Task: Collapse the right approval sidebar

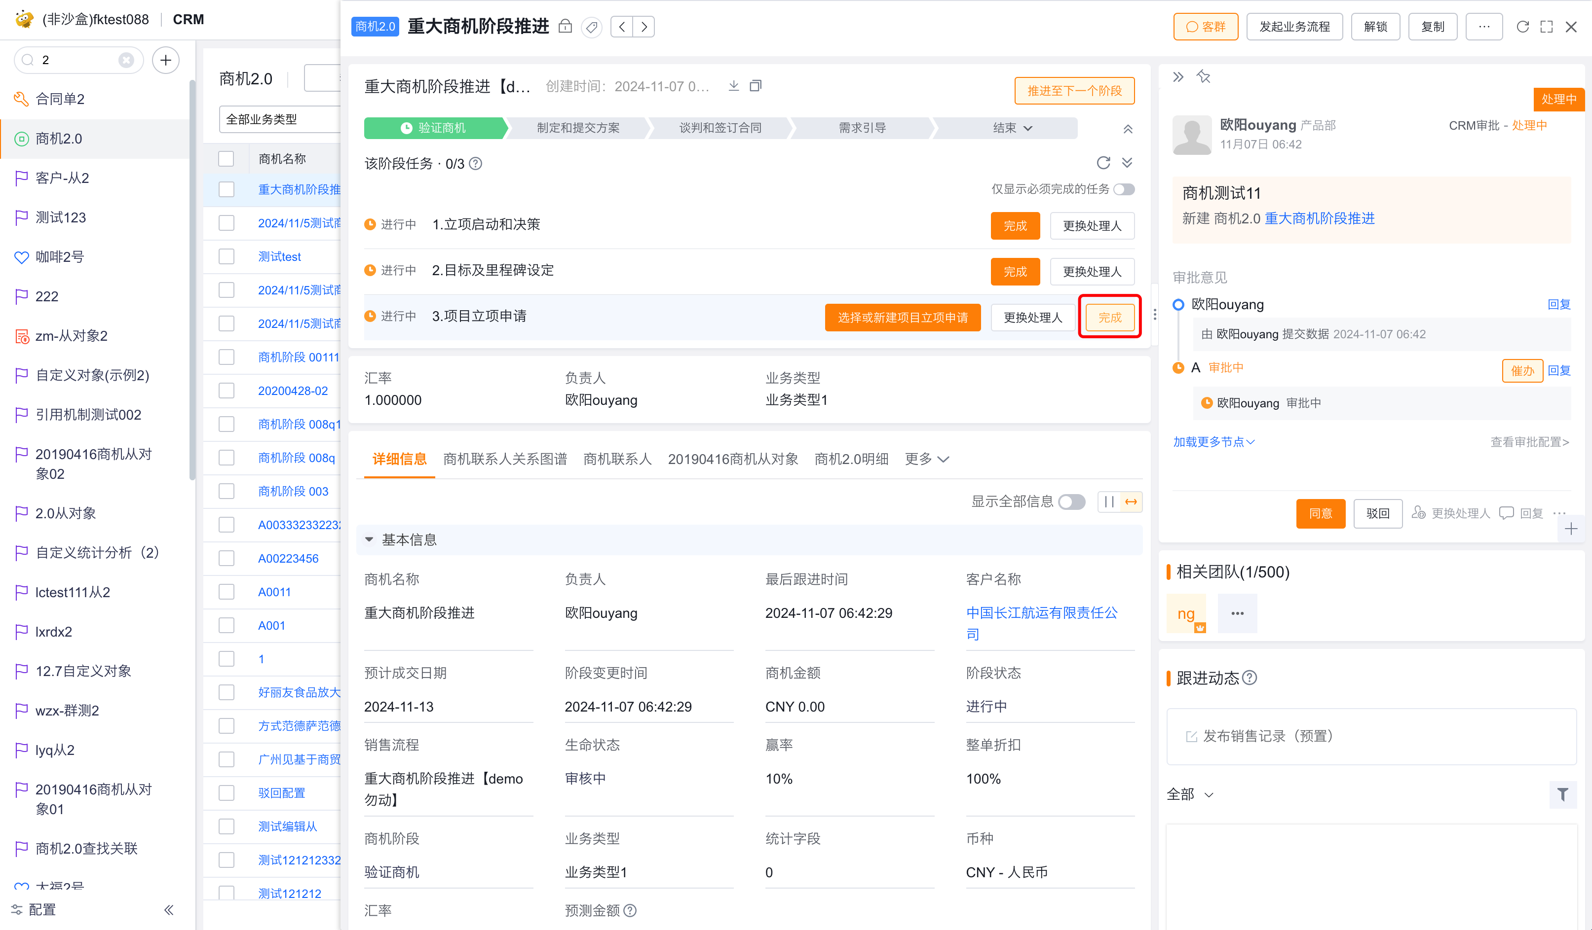Action: pyautogui.click(x=1177, y=77)
